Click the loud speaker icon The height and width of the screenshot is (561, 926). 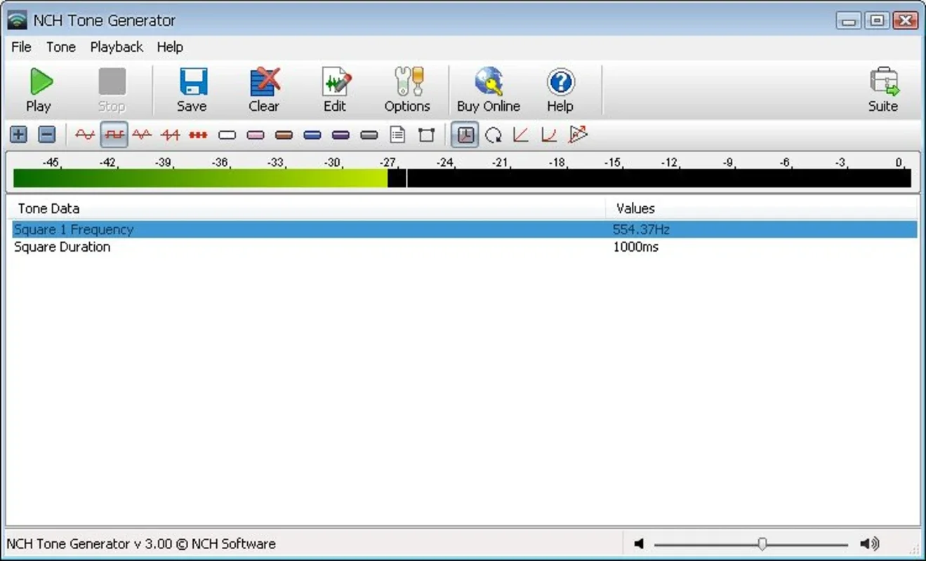coord(870,543)
